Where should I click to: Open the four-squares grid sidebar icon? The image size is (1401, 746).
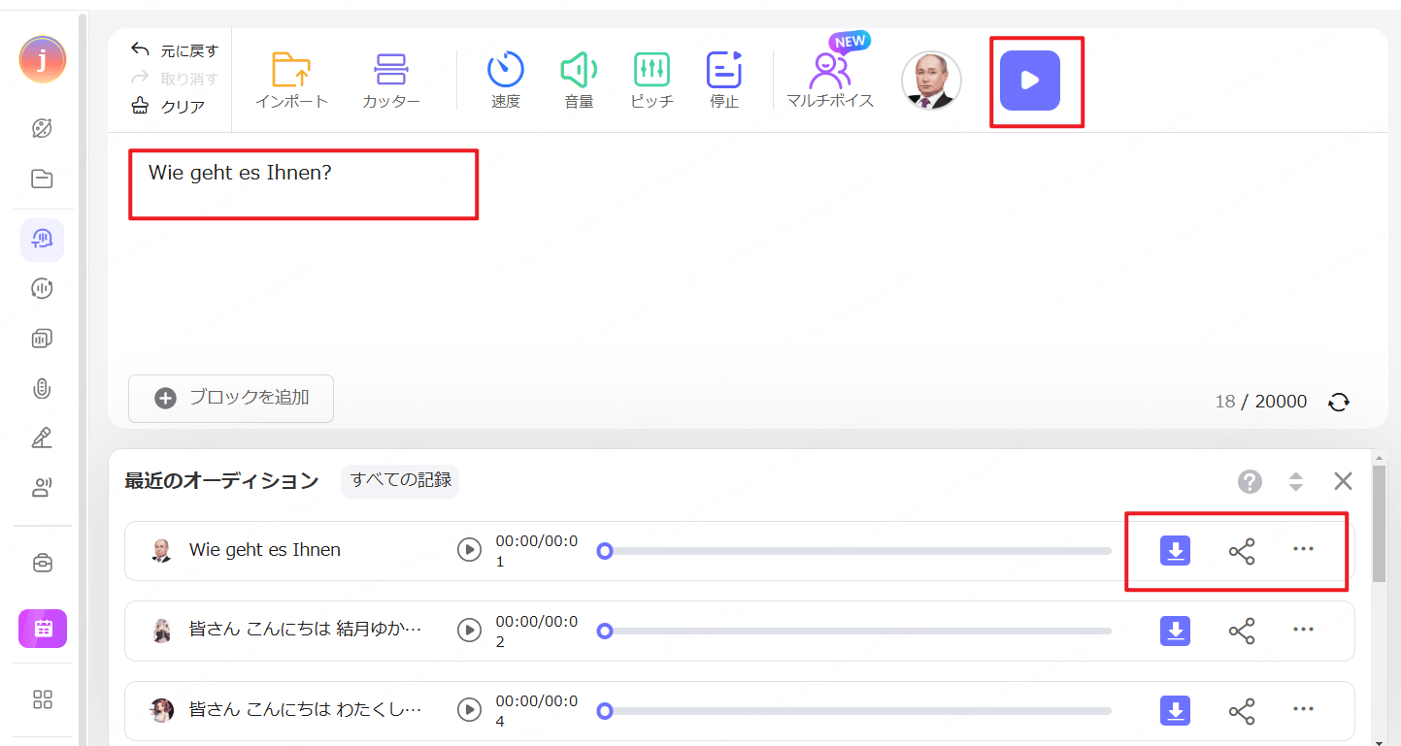[x=42, y=699]
